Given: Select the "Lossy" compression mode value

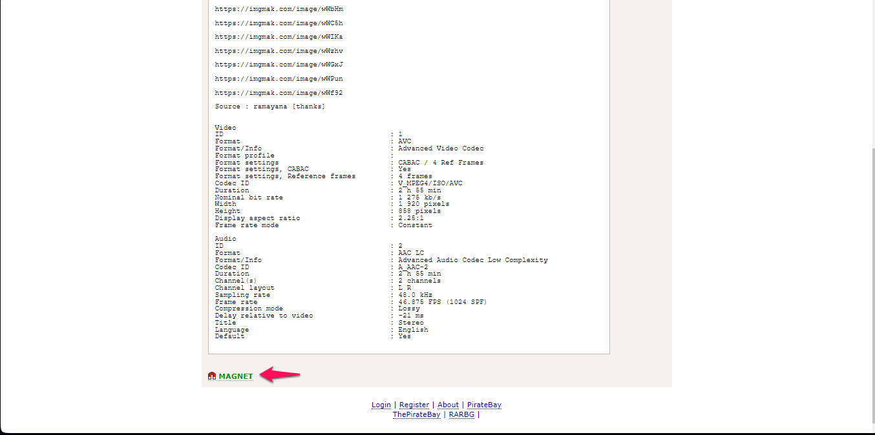Looking at the screenshot, I should [409, 309].
